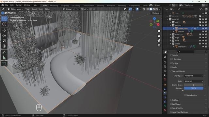Open the Output properties tab
The image size is (209, 117).
click(165, 67)
